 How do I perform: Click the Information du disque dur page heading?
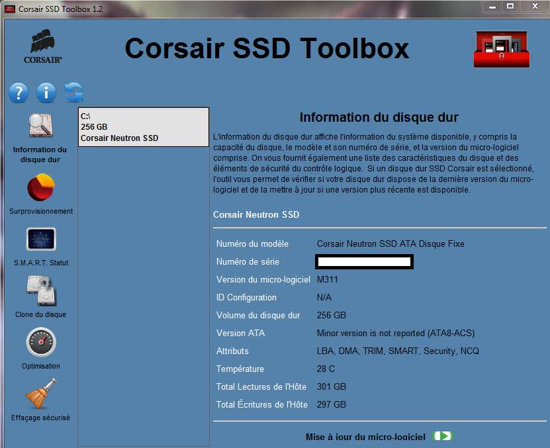coord(379,118)
